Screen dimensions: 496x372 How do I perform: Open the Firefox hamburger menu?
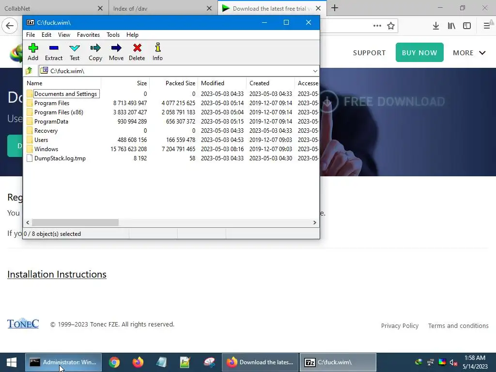click(x=487, y=26)
